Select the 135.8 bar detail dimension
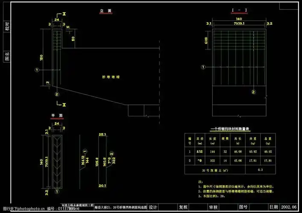 (97, 162)
